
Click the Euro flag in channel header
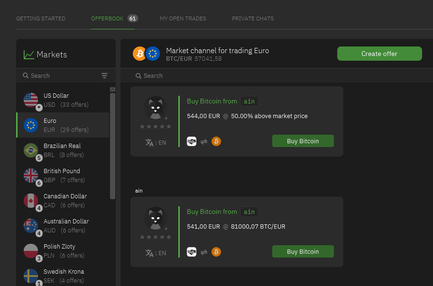(x=153, y=54)
